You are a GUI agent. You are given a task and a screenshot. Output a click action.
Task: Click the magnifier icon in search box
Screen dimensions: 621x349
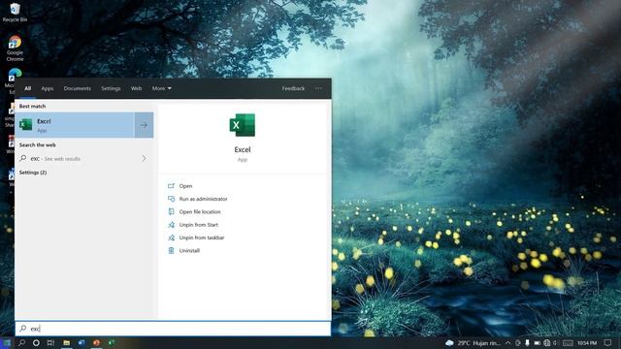pos(23,329)
